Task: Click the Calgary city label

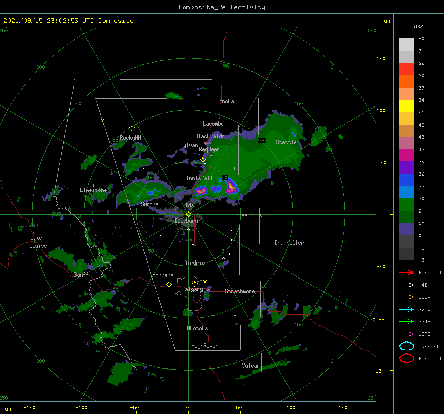Action: point(192,289)
